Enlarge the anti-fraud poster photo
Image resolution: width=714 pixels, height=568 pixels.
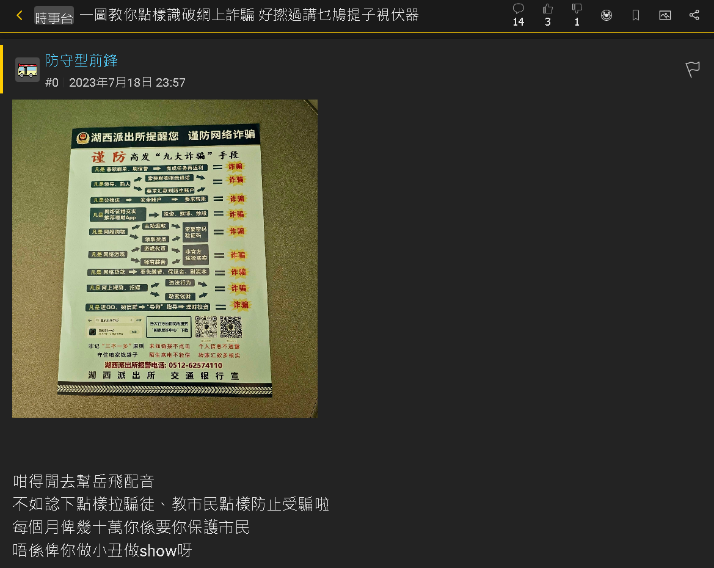(x=165, y=258)
